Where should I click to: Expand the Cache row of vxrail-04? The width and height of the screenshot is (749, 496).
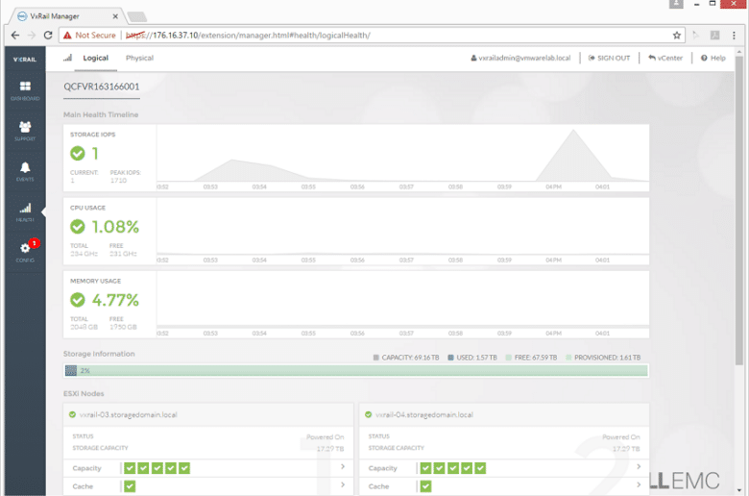click(639, 484)
